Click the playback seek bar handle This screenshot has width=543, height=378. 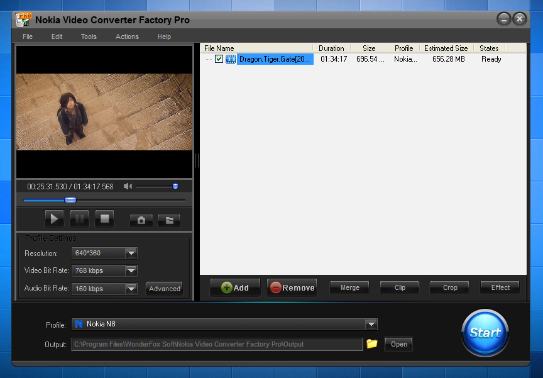click(70, 200)
